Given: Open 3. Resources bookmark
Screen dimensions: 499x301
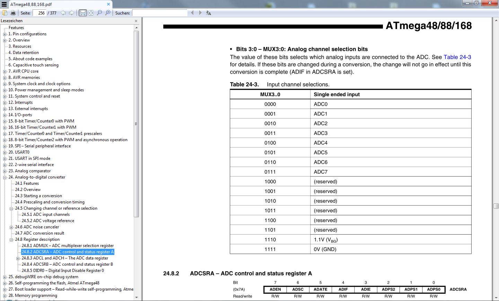Looking at the screenshot, I should (20, 46).
